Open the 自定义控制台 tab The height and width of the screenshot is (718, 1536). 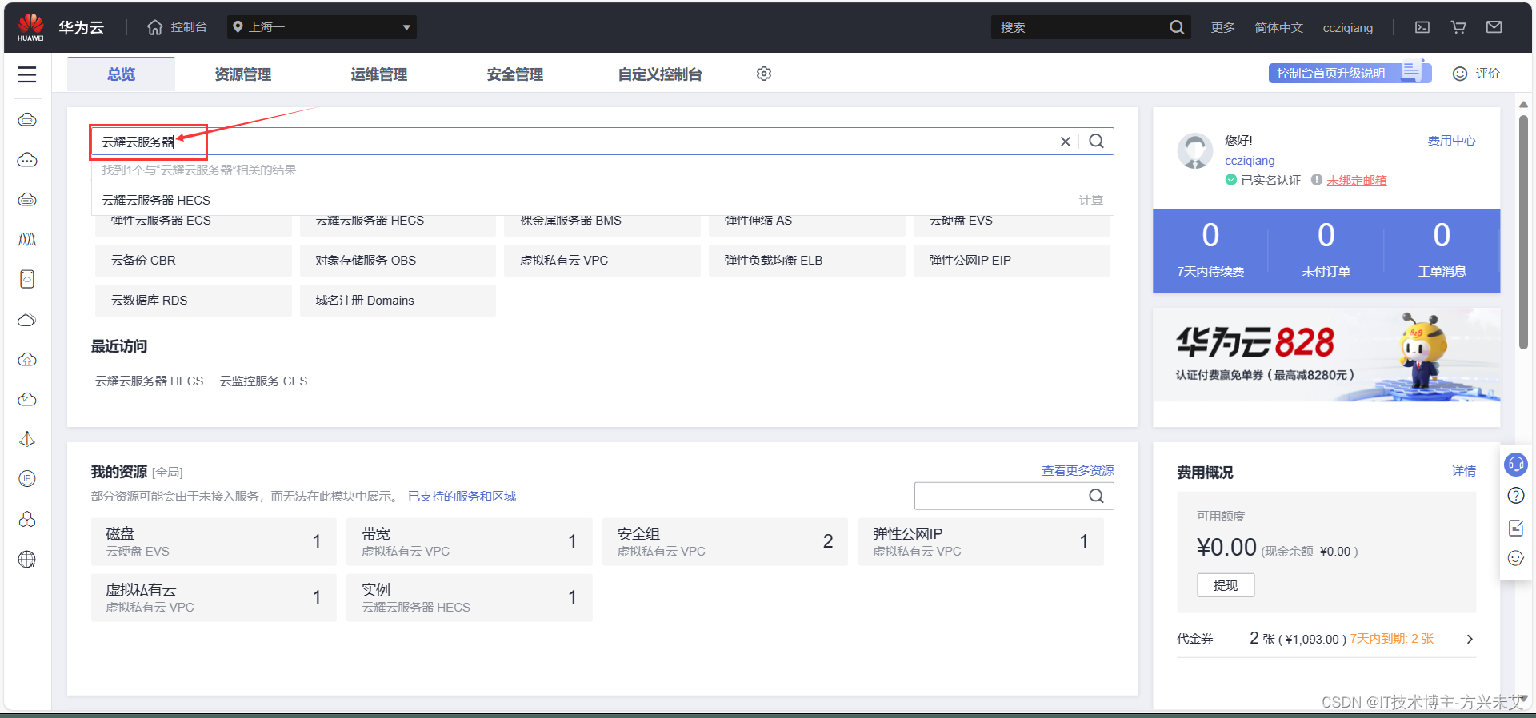coord(660,74)
